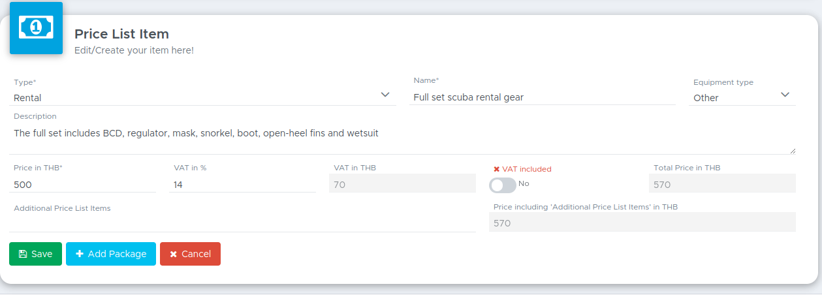Click the Name field with scuba rental gear
The image size is (822, 295).
pos(542,97)
